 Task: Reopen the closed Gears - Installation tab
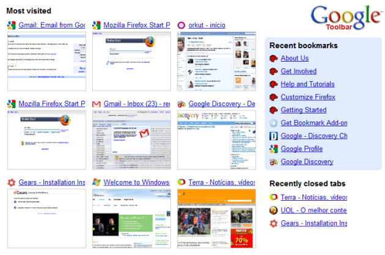point(313,223)
